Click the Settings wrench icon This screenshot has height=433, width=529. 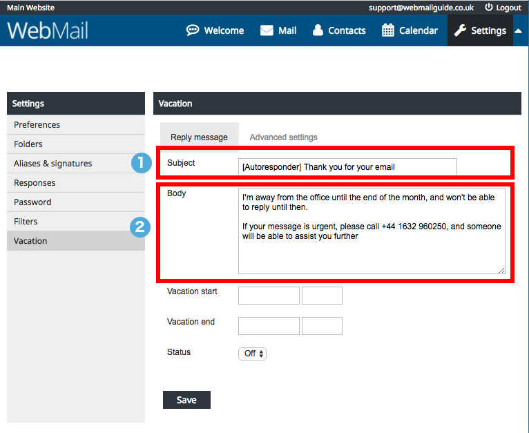pos(460,30)
